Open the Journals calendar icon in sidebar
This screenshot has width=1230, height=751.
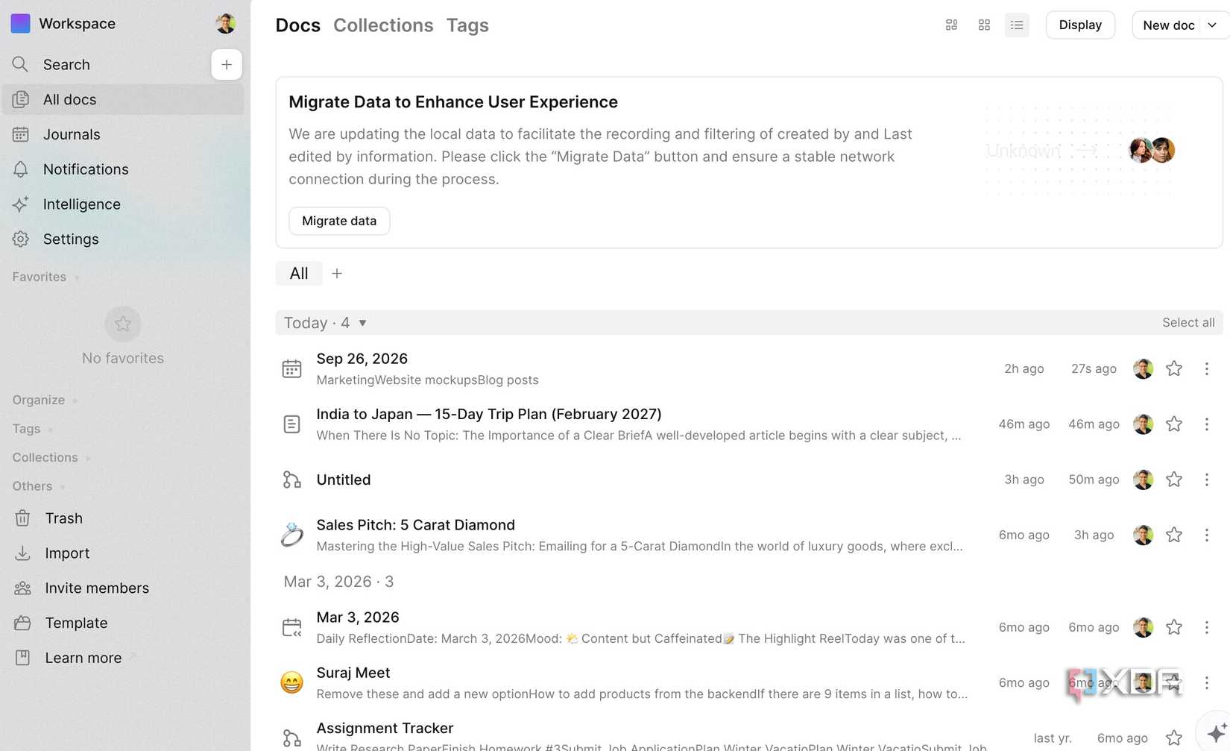tap(21, 134)
